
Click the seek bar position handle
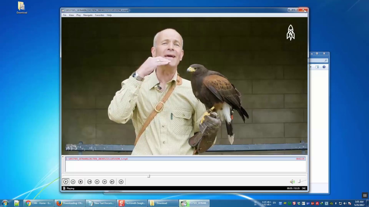tap(149, 176)
